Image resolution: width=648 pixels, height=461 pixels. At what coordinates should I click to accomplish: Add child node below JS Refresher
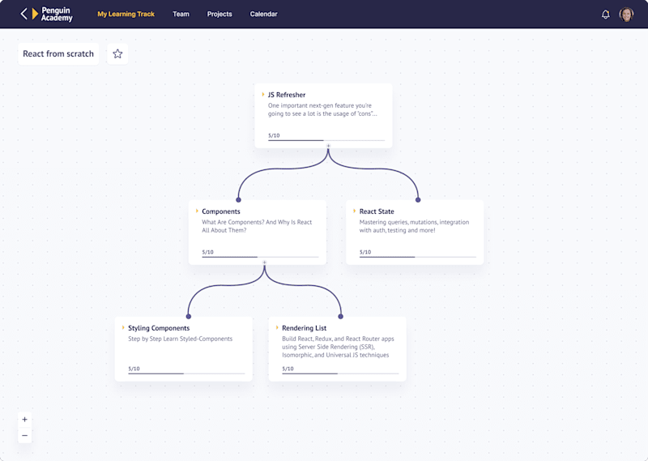click(328, 146)
